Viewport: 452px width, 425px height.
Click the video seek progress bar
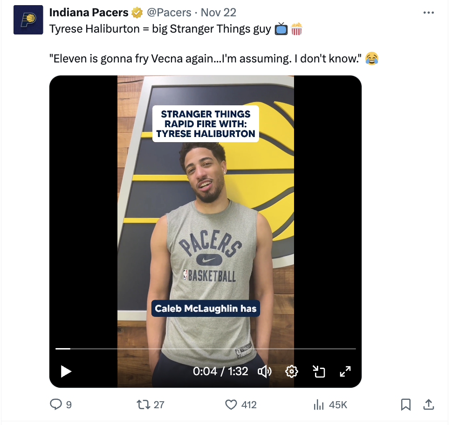[205, 348]
